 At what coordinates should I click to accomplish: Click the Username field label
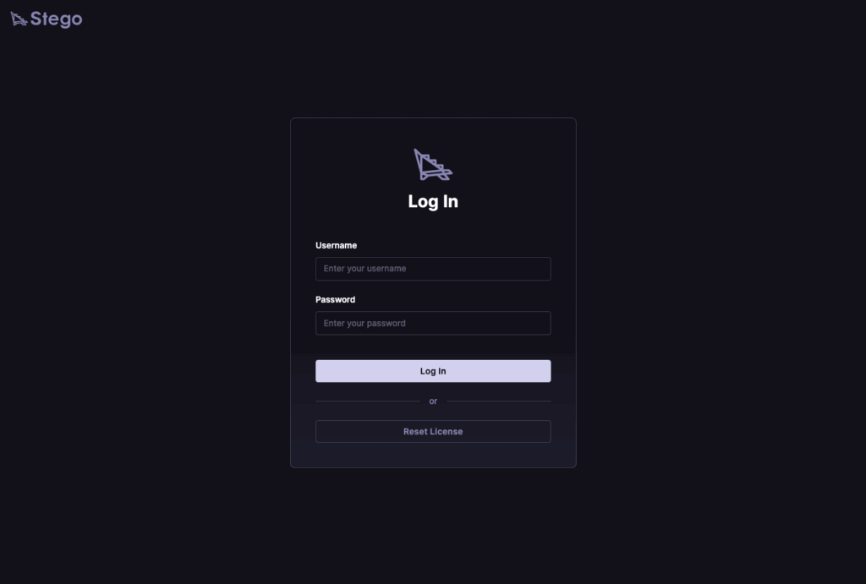click(x=336, y=245)
